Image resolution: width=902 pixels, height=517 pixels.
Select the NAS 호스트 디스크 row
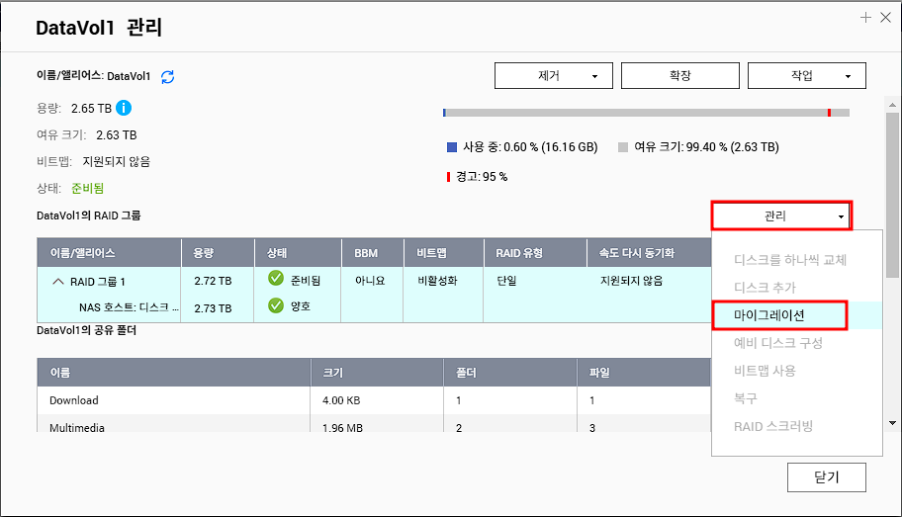[374, 308]
